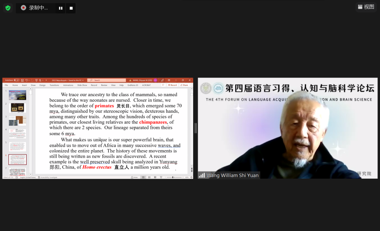The image size is (380, 231).
Task: Select slide 4 thumbnail
Action: pyautogui.click(x=17, y=134)
